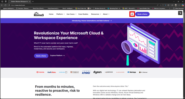
Task: Expand the Platform dropdown menu
Action: pyautogui.click(x=61, y=14)
